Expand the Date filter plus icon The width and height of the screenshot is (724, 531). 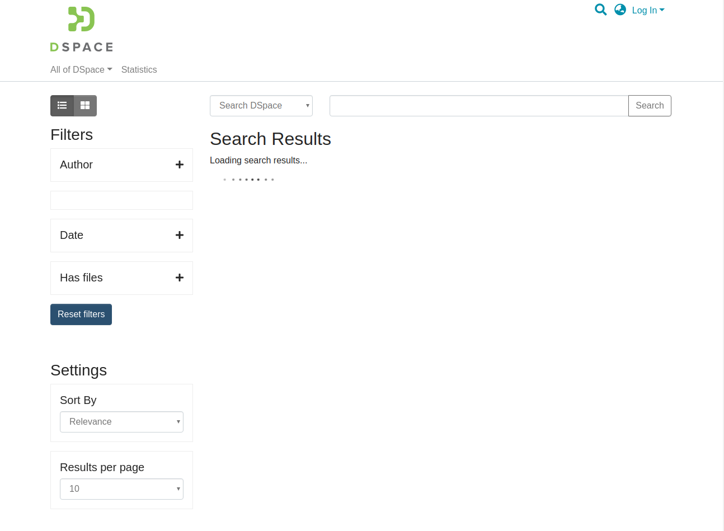pos(180,235)
